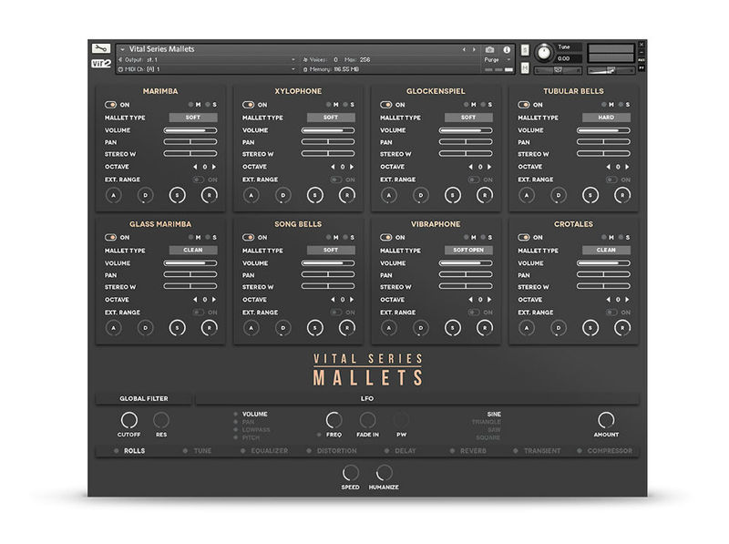This screenshot has height=544, width=729.
Task: Adjust the Crotales Stereo W slider
Action: (603, 286)
